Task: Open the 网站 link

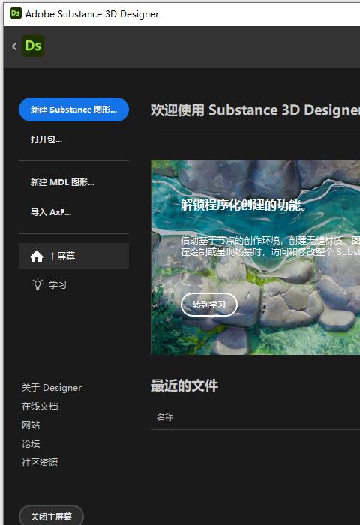Action: point(31,425)
